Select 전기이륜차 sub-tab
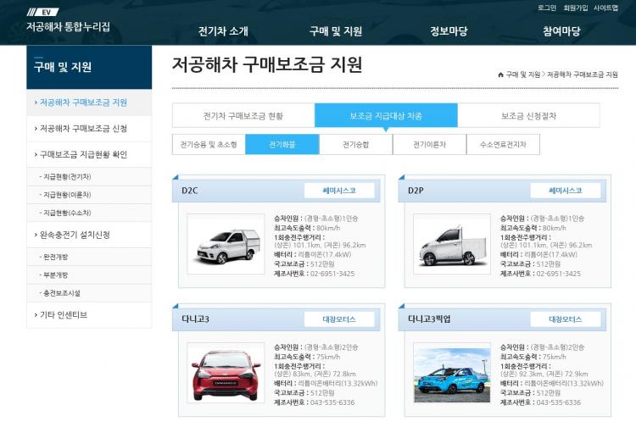Image resolution: width=636 pixels, height=427 pixels. click(429, 145)
